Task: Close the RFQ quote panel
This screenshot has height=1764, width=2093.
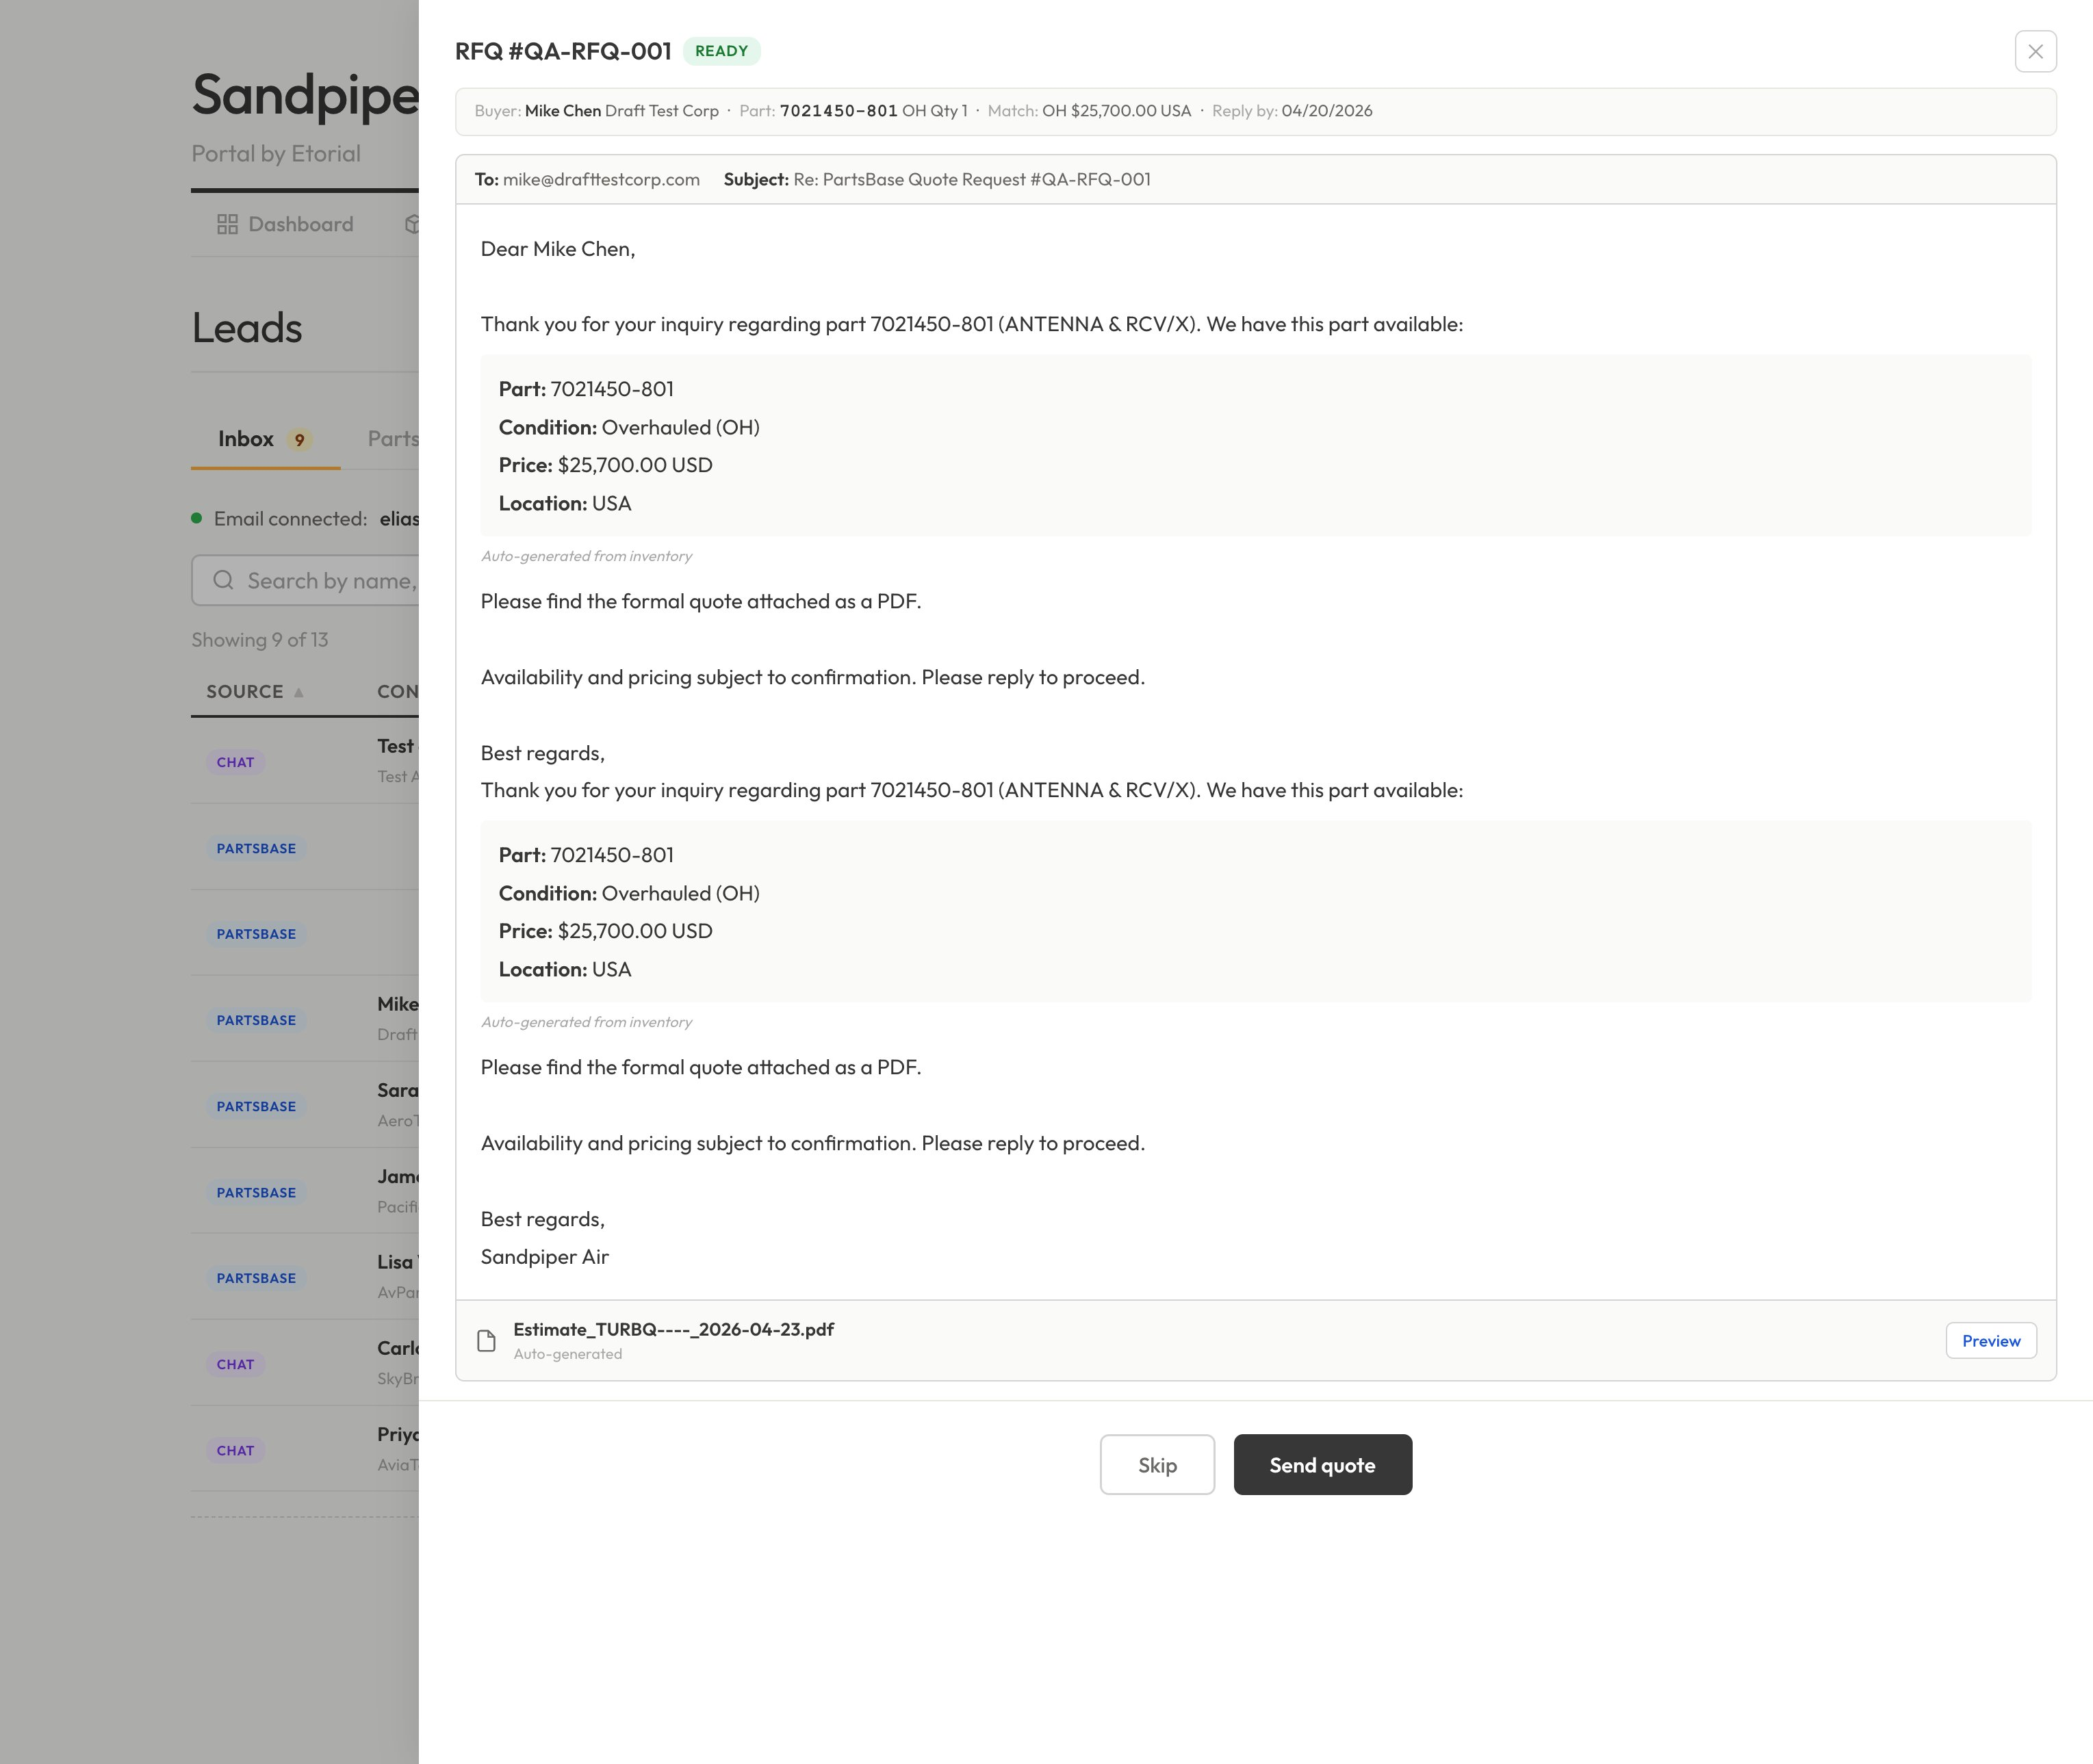Action: 2035,51
